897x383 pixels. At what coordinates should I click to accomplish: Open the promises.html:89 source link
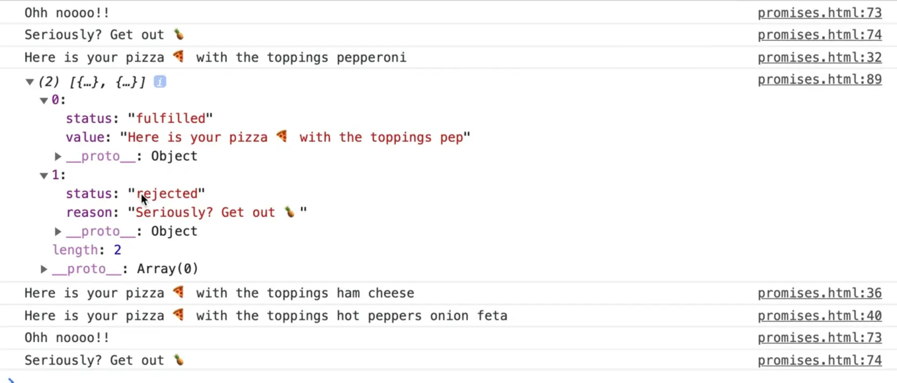point(819,79)
